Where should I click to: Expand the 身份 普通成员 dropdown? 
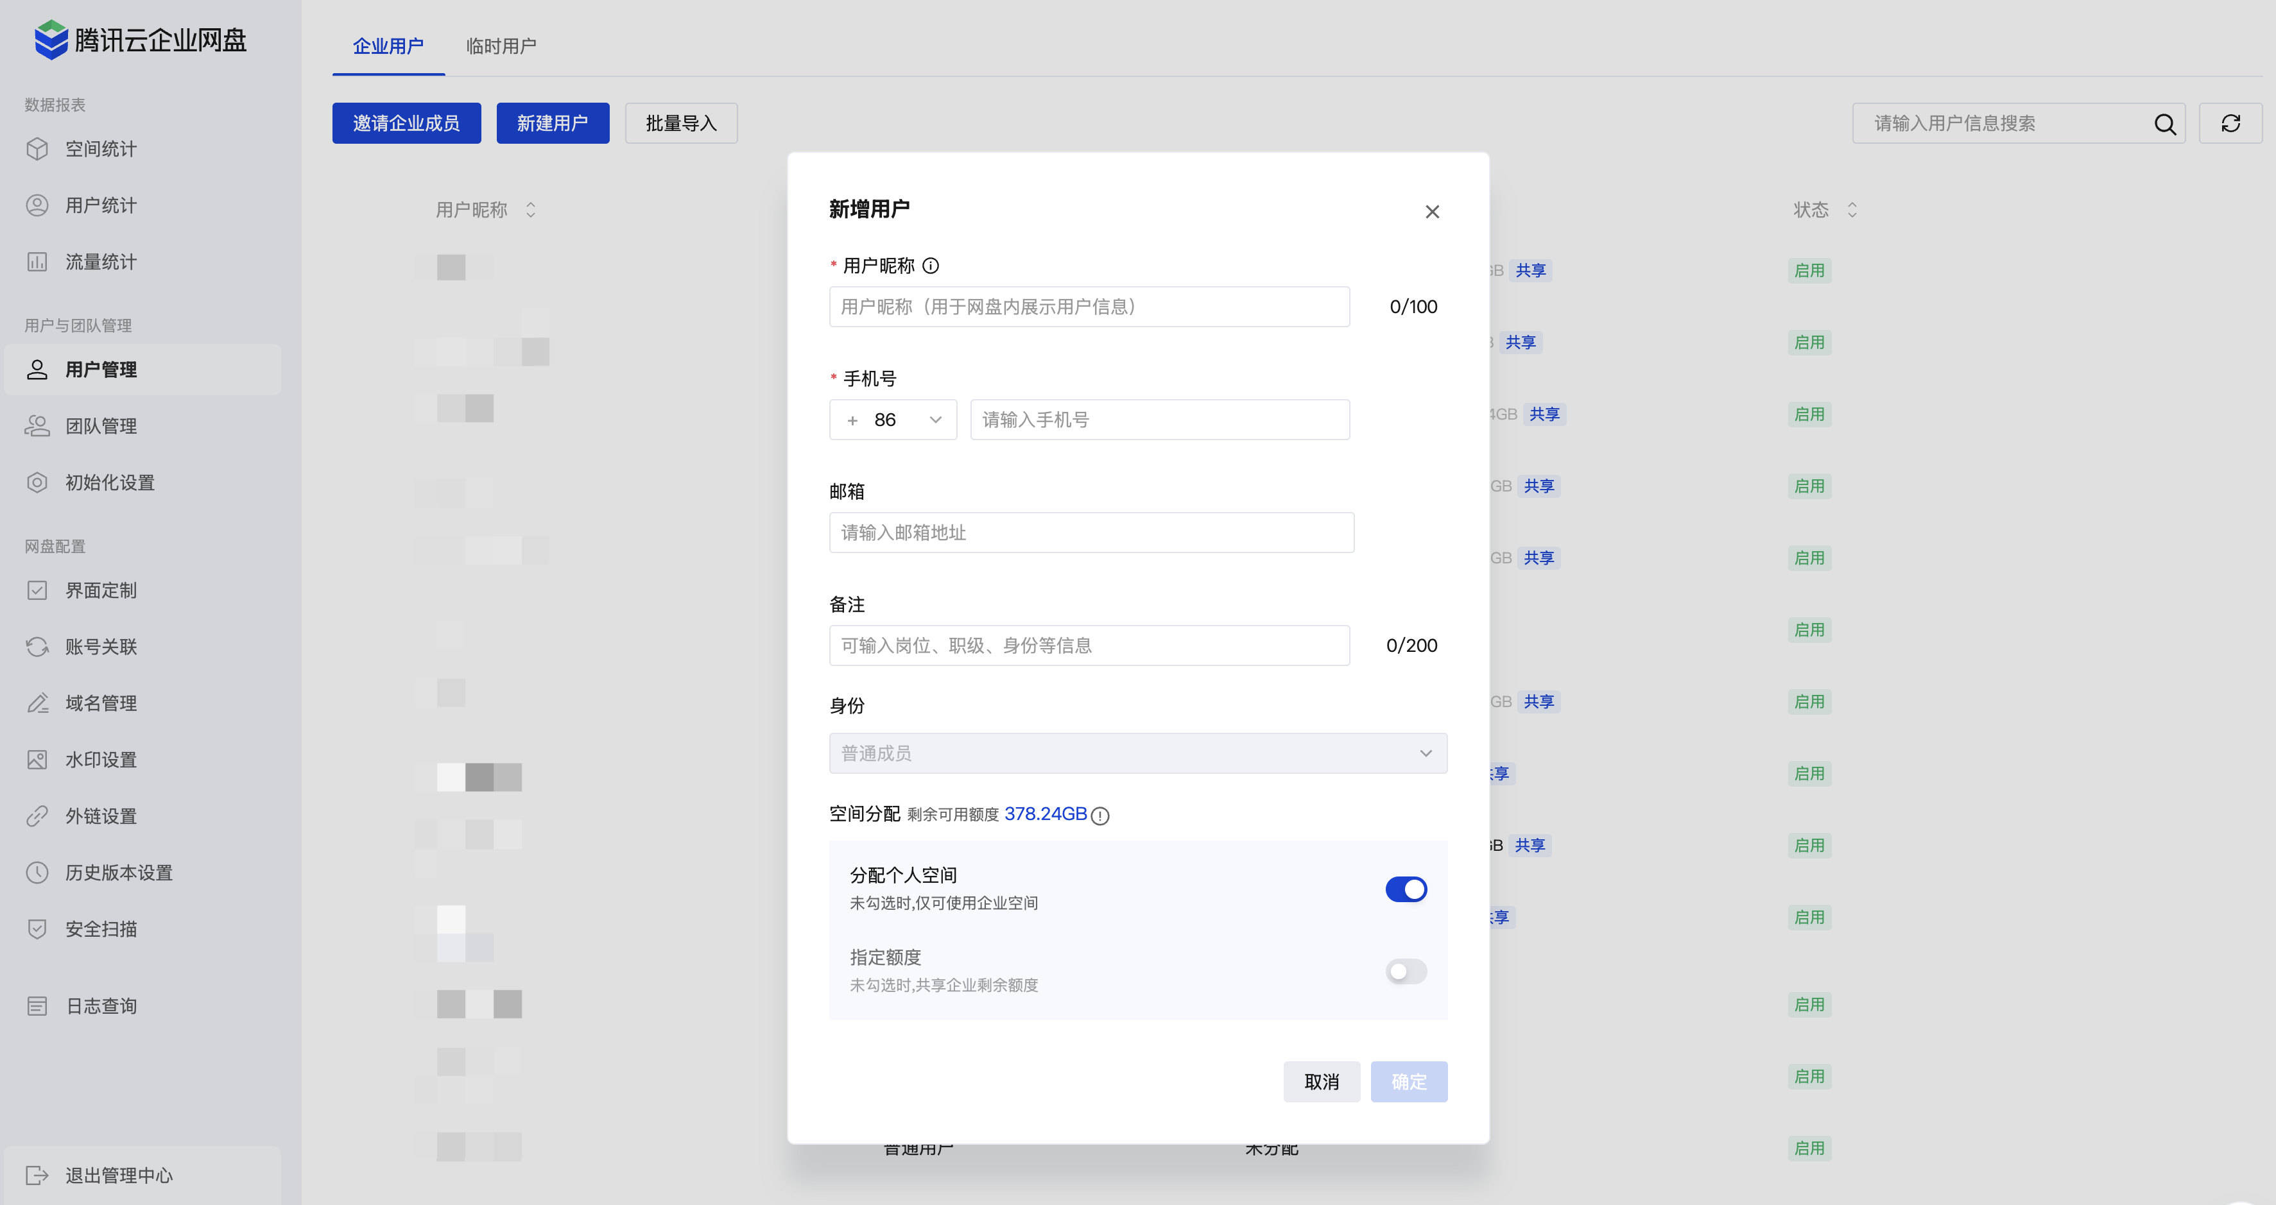point(1137,753)
